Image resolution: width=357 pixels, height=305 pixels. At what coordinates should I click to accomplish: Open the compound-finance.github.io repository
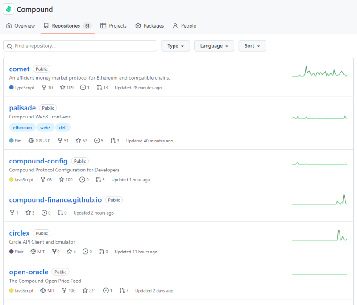[x=55, y=200]
